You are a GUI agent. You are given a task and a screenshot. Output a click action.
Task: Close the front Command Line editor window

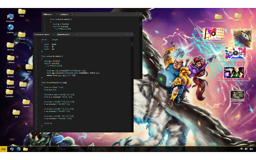tap(132, 34)
